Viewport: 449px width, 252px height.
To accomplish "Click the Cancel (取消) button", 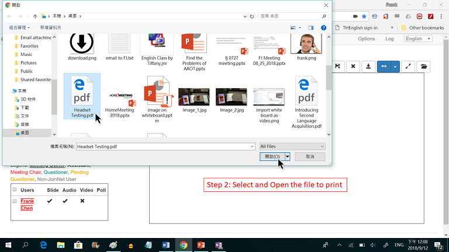I will pos(310,157).
